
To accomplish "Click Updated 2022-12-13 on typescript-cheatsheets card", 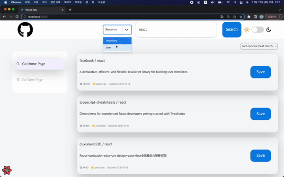I will [119, 126].
